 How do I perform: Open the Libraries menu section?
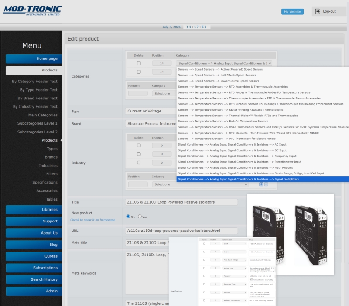[34, 210]
